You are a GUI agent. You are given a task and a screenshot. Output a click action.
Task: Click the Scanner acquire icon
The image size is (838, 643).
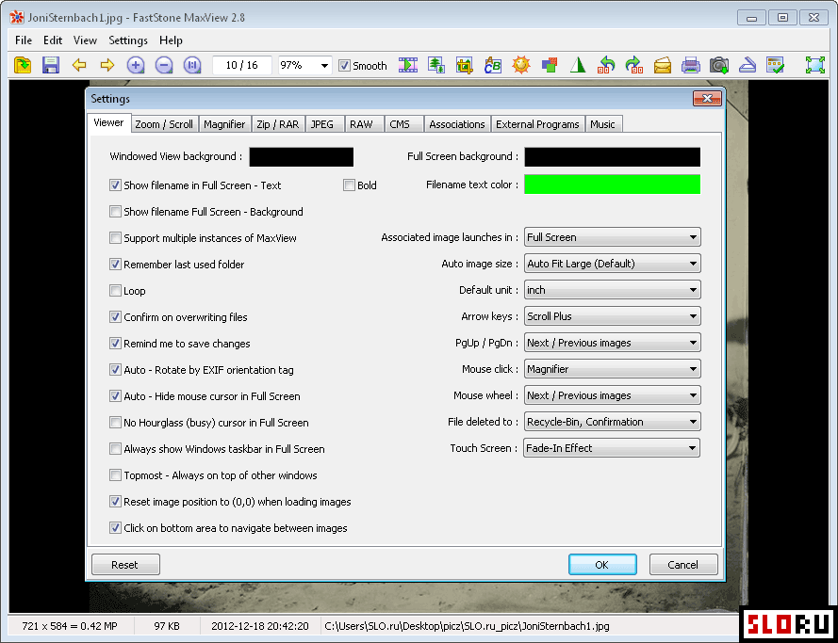coord(748,65)
